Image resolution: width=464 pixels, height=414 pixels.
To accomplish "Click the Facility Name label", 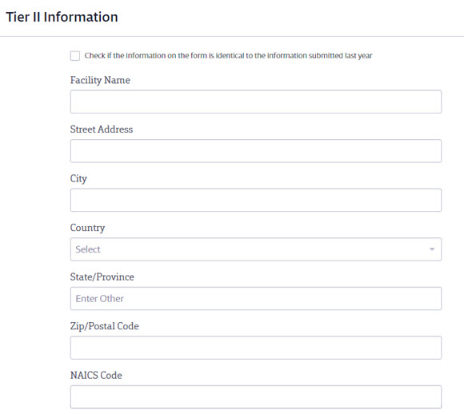I will tap(100, 80).
